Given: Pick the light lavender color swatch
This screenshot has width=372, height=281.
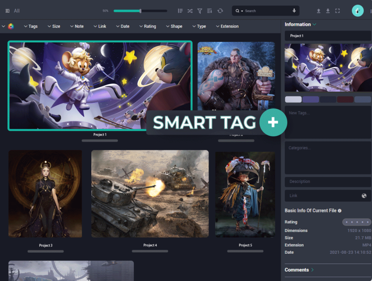Looking at the screenshot, I should click(293, 99).
